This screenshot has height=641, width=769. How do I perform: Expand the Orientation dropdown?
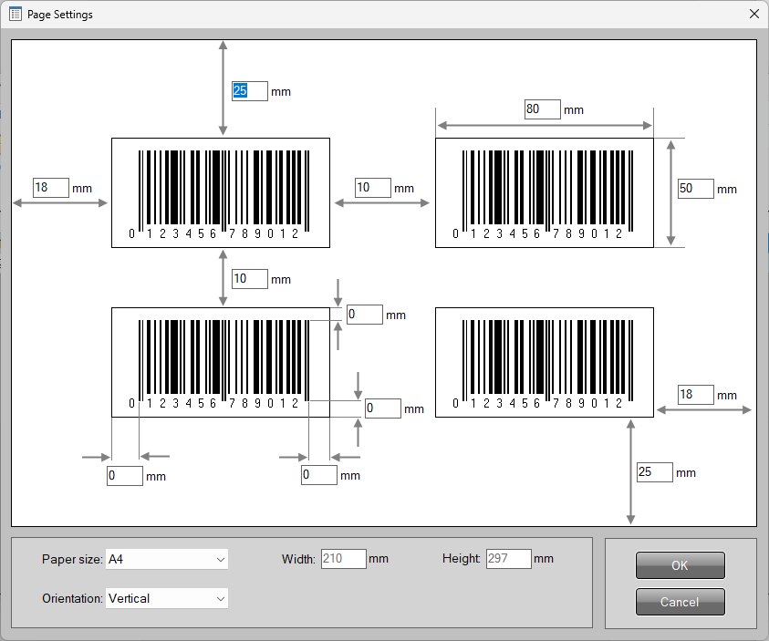click(167, 598)
